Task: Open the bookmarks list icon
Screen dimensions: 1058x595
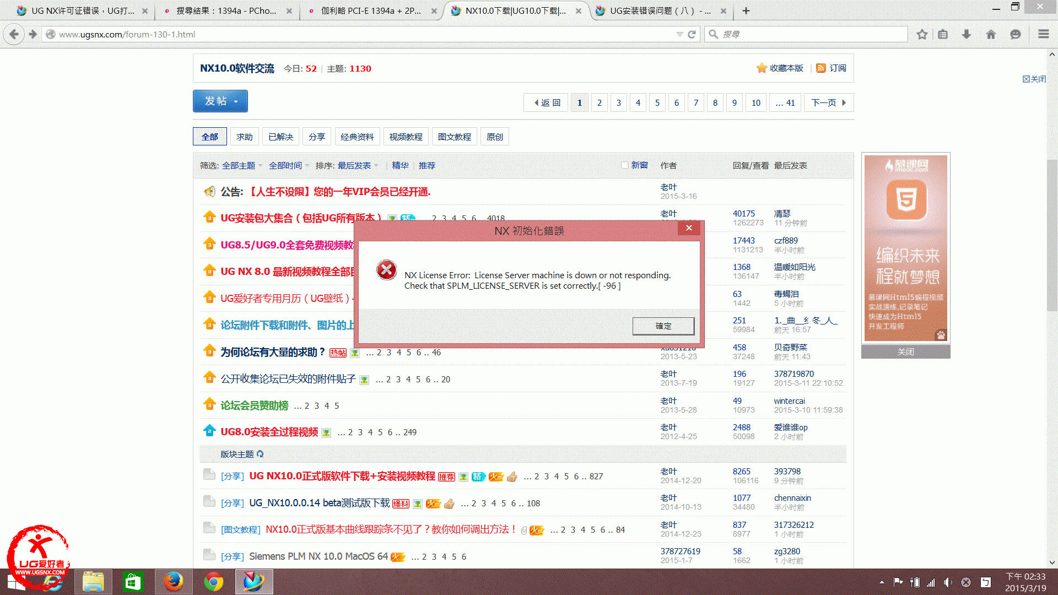Action: point(943,34)
